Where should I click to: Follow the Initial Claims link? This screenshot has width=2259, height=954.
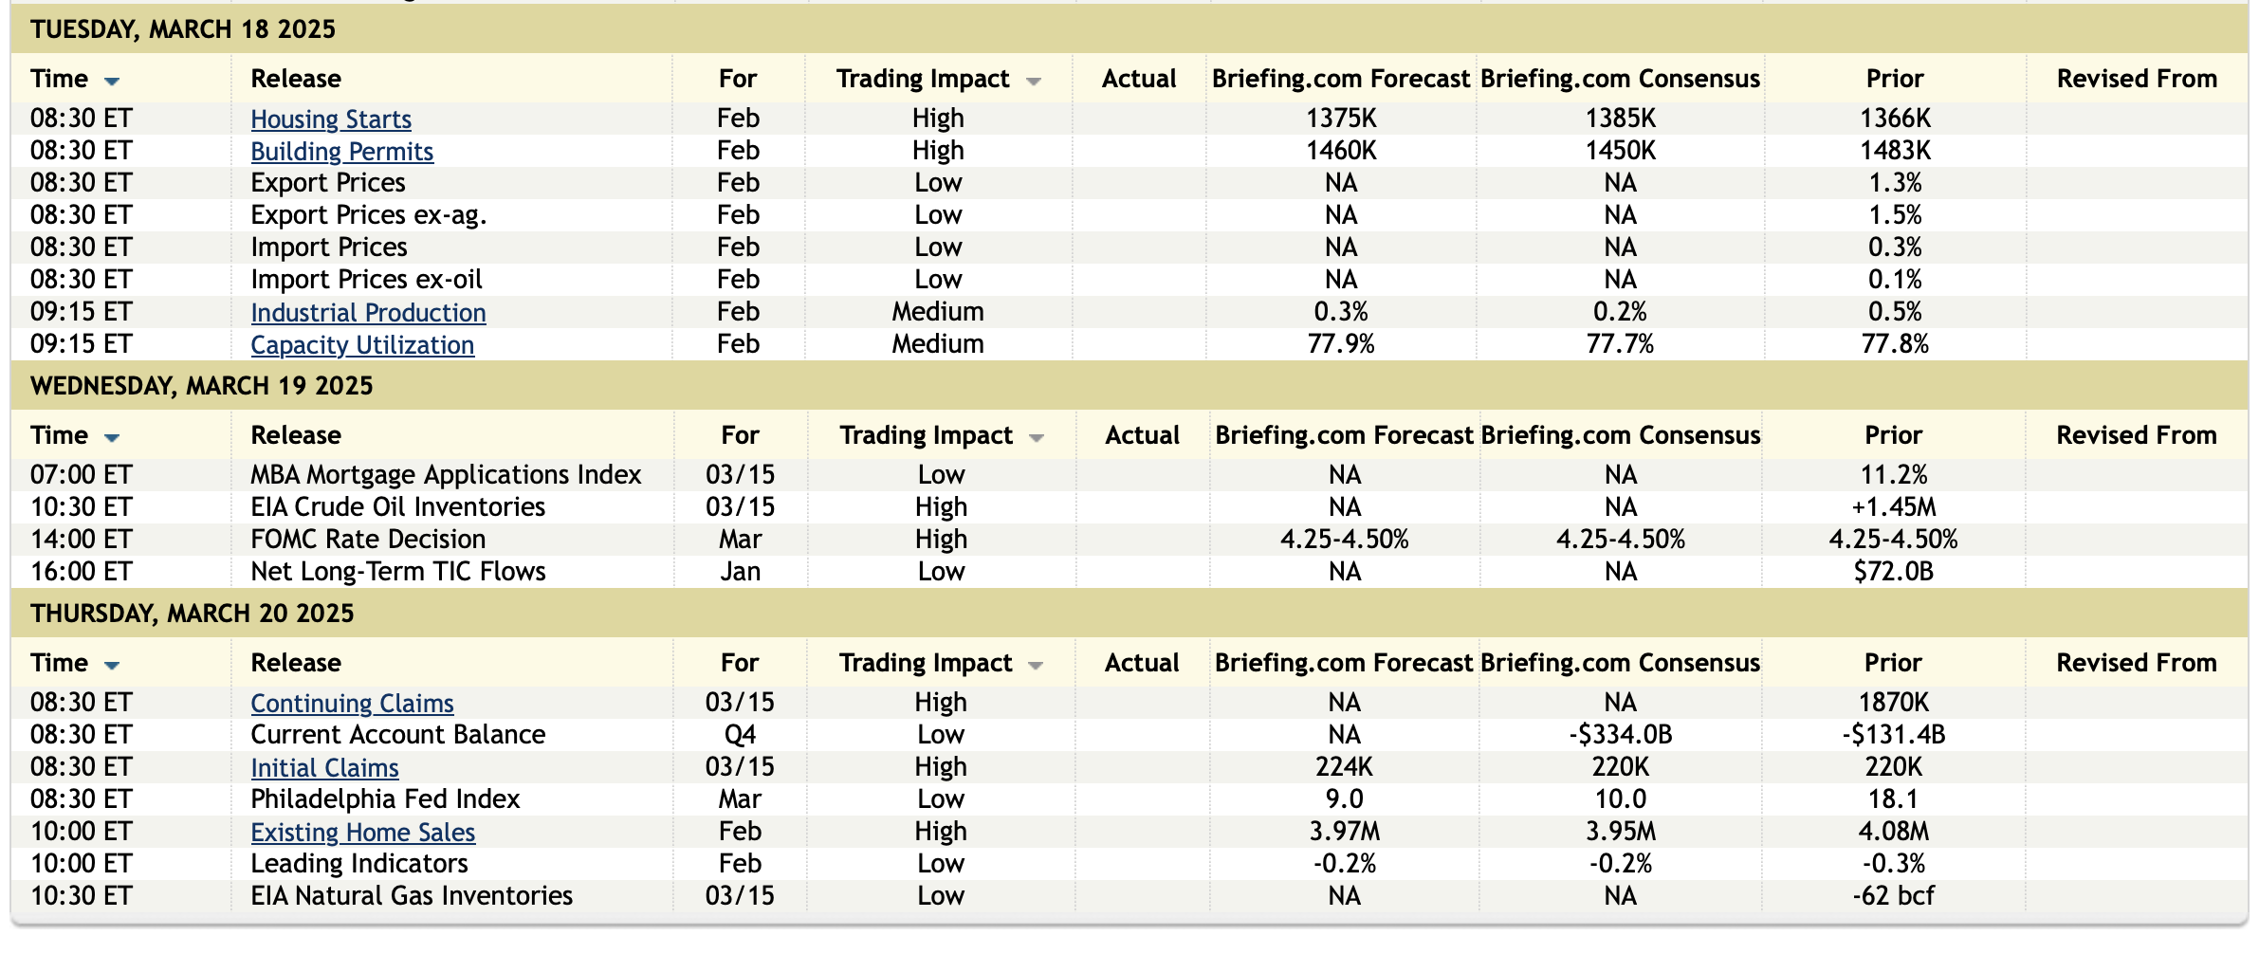tap(324, 768)
